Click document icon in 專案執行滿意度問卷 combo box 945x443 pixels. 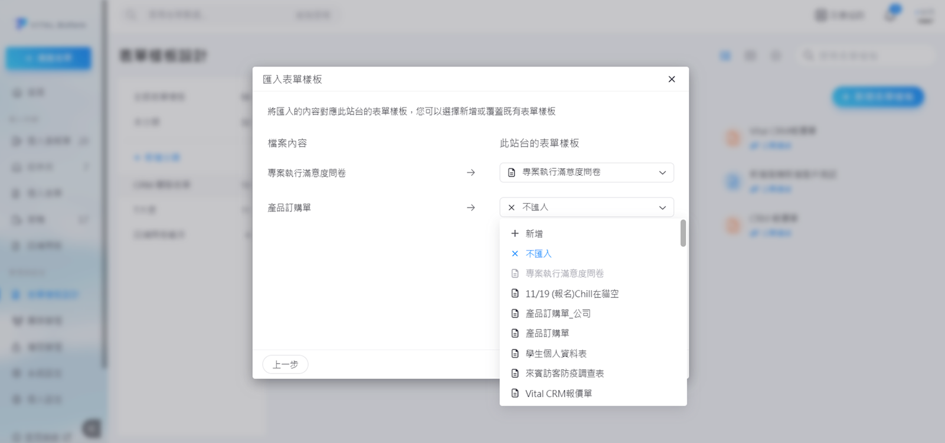[512, 172]
